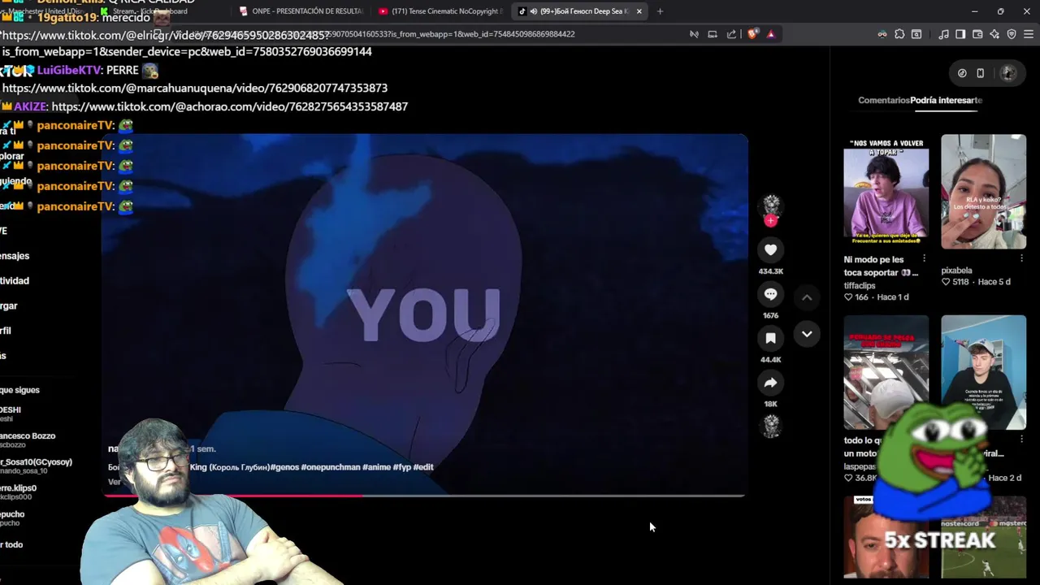1040x585 pixels.
Task: Click the #onepunchman hashtag in the caption
Action: click(x=330, y=467)
